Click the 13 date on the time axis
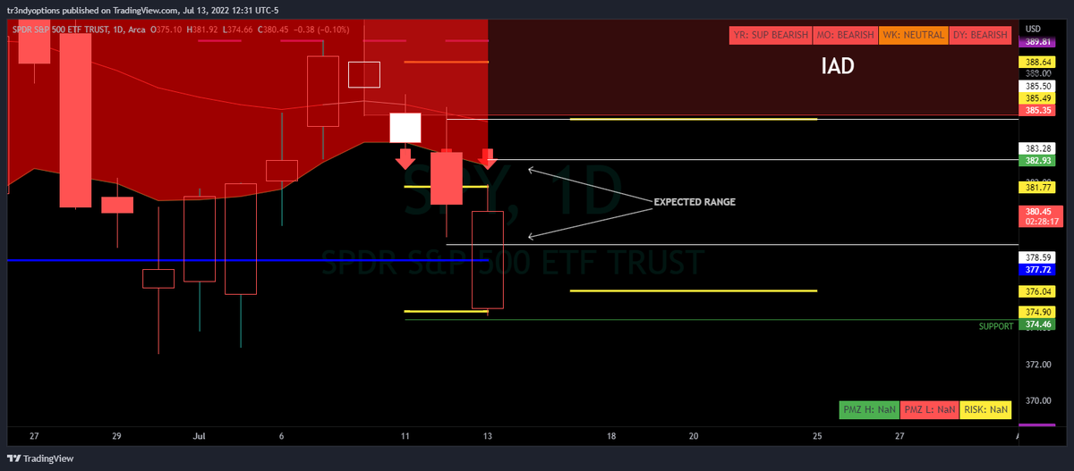The height and width of the screenshot is (471, 1074). (487, 436)
